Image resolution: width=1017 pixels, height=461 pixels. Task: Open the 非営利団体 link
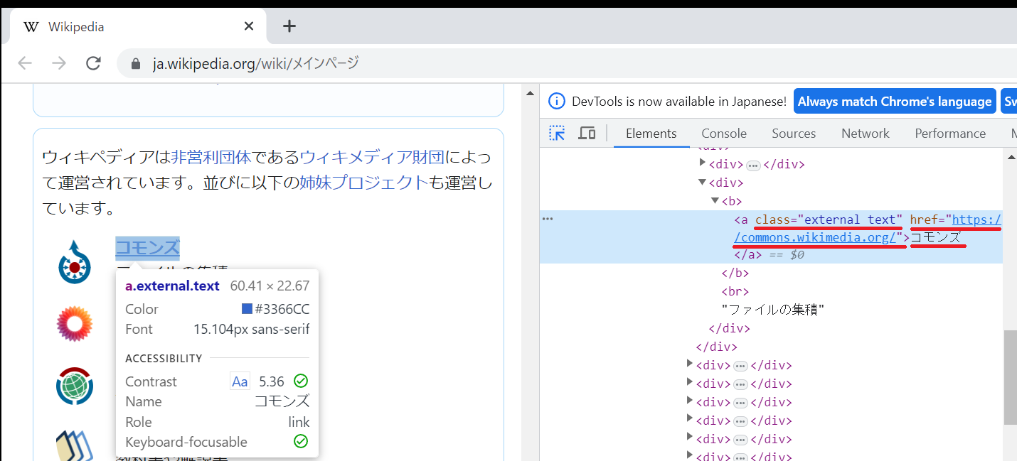[211, 157]
